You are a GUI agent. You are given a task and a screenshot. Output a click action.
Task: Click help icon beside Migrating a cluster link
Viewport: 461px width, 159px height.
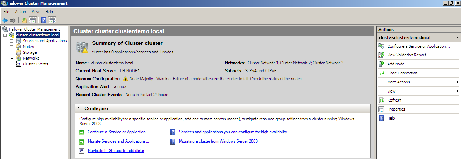click(x=173, y=142)
